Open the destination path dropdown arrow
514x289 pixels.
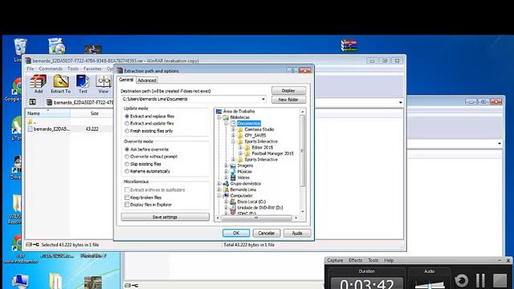point(263,100)
